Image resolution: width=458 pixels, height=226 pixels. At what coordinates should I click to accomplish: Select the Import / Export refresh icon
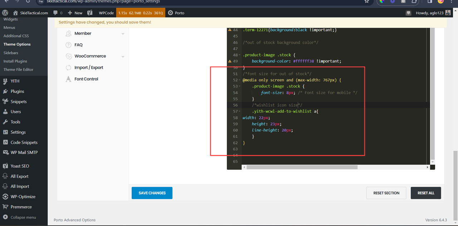pyautogui.click(x=68, y=67)
